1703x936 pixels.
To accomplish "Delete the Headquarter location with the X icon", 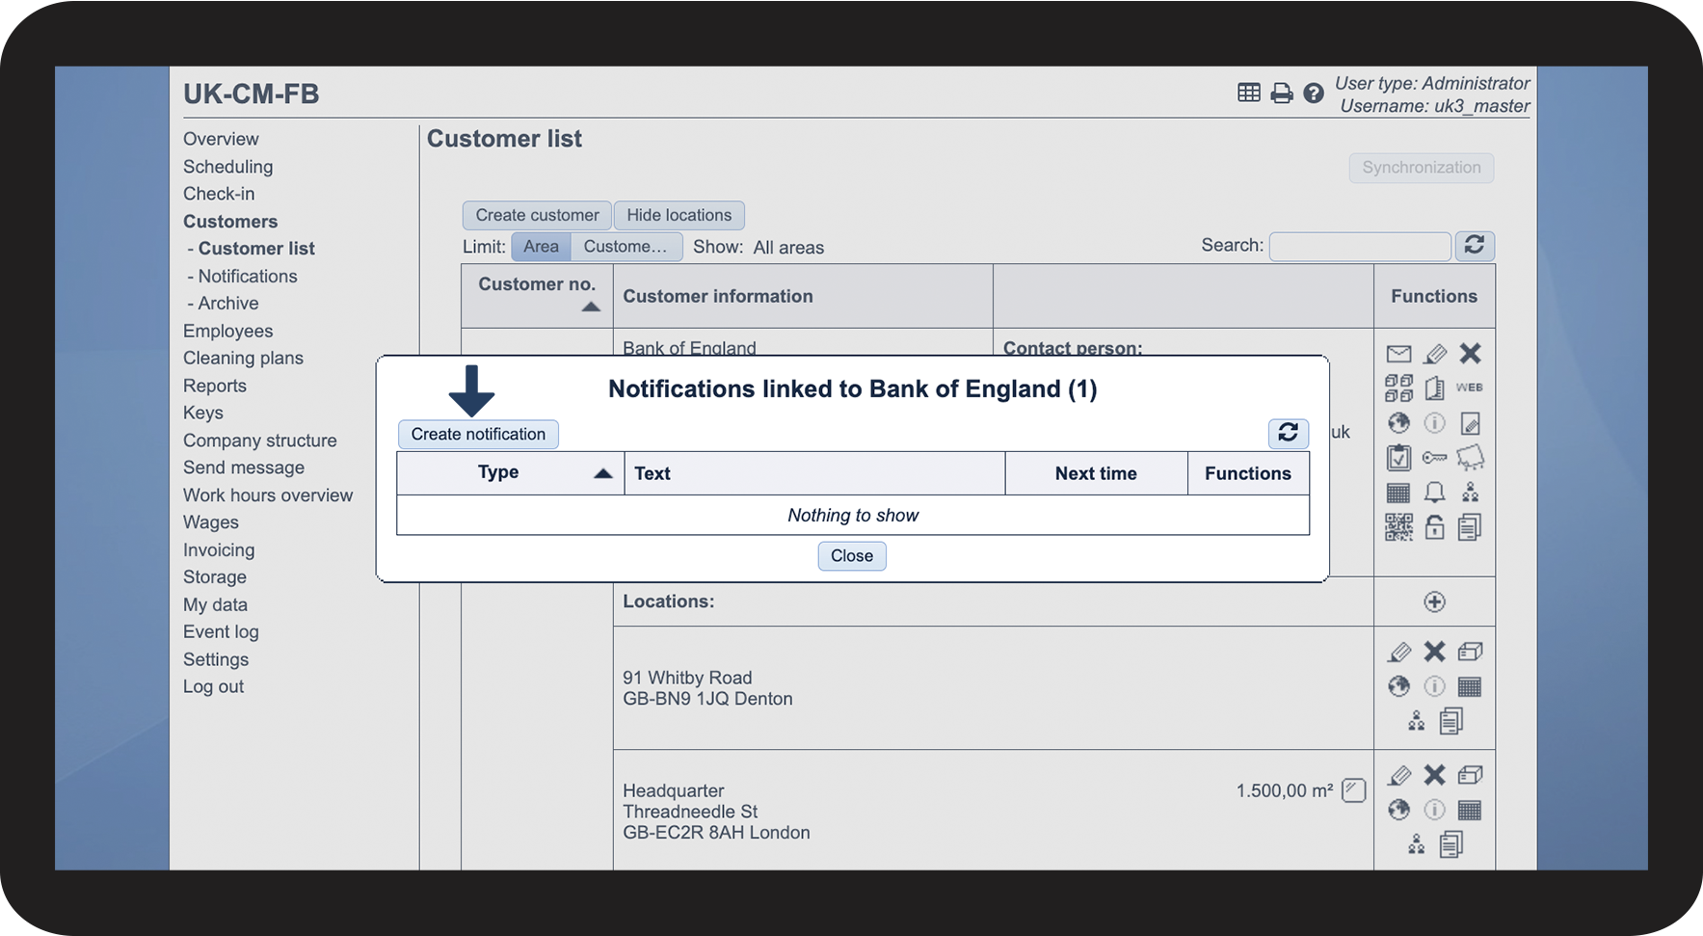I will (x=1434, y=775).
